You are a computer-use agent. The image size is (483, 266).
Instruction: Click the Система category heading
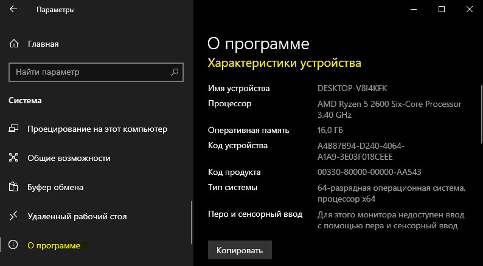pos(25,101)
